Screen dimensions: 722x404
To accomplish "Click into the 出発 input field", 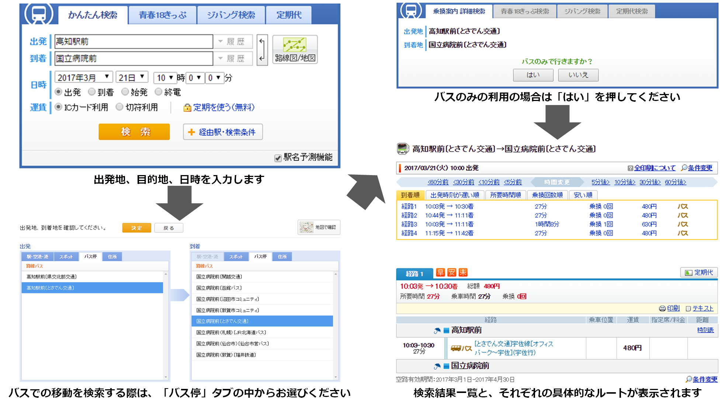I will pos(133,42).
